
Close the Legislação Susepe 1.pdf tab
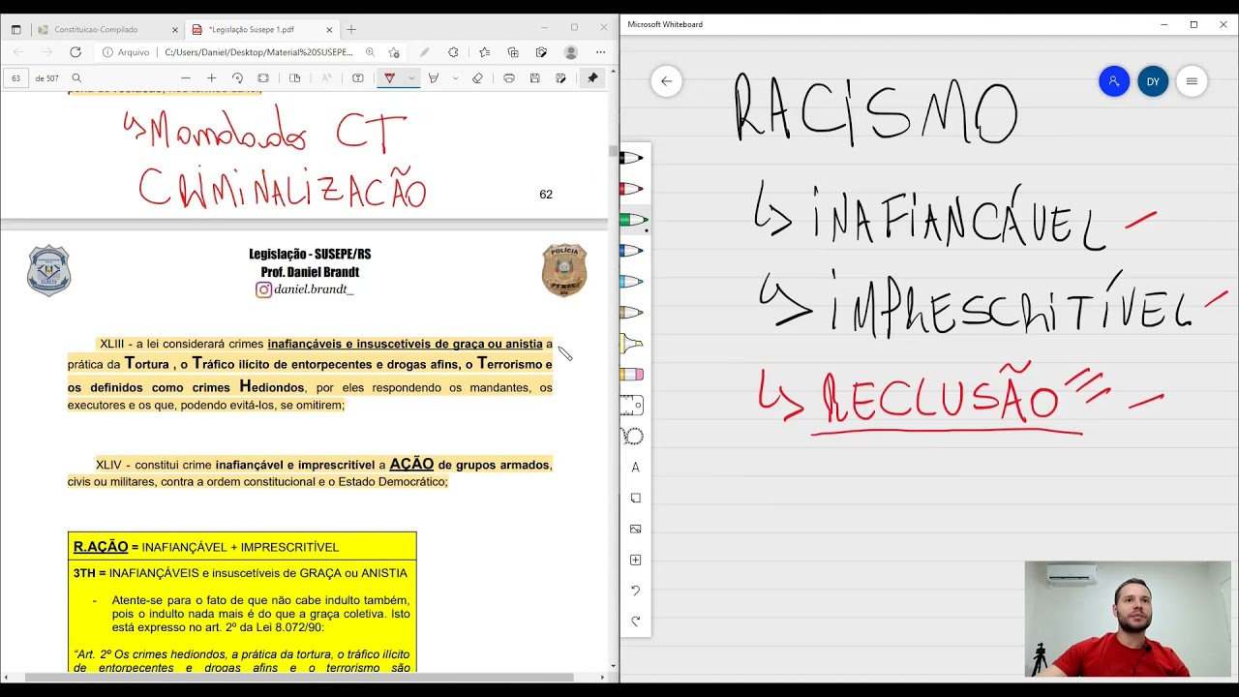[x=328, y=30]
